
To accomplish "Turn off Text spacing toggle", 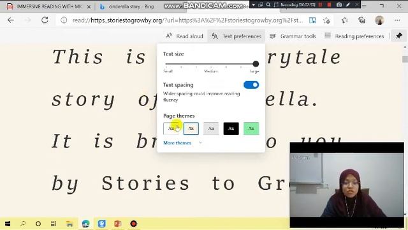I will pos(251,85).
